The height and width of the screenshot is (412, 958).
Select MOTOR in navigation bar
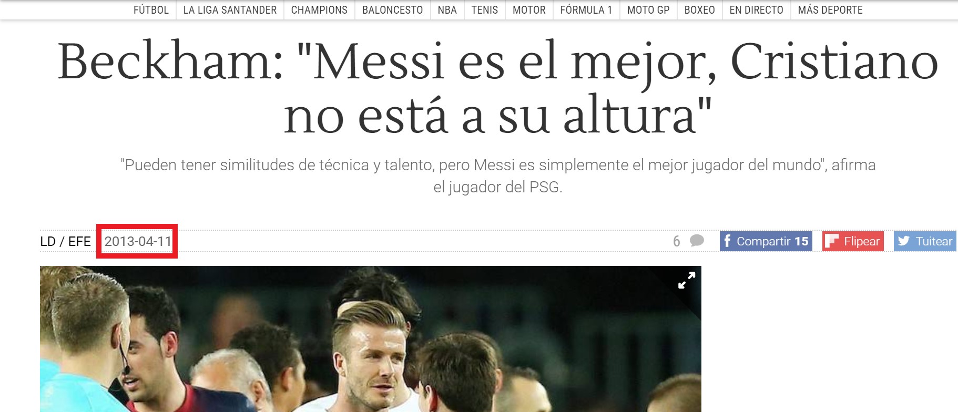529,10
